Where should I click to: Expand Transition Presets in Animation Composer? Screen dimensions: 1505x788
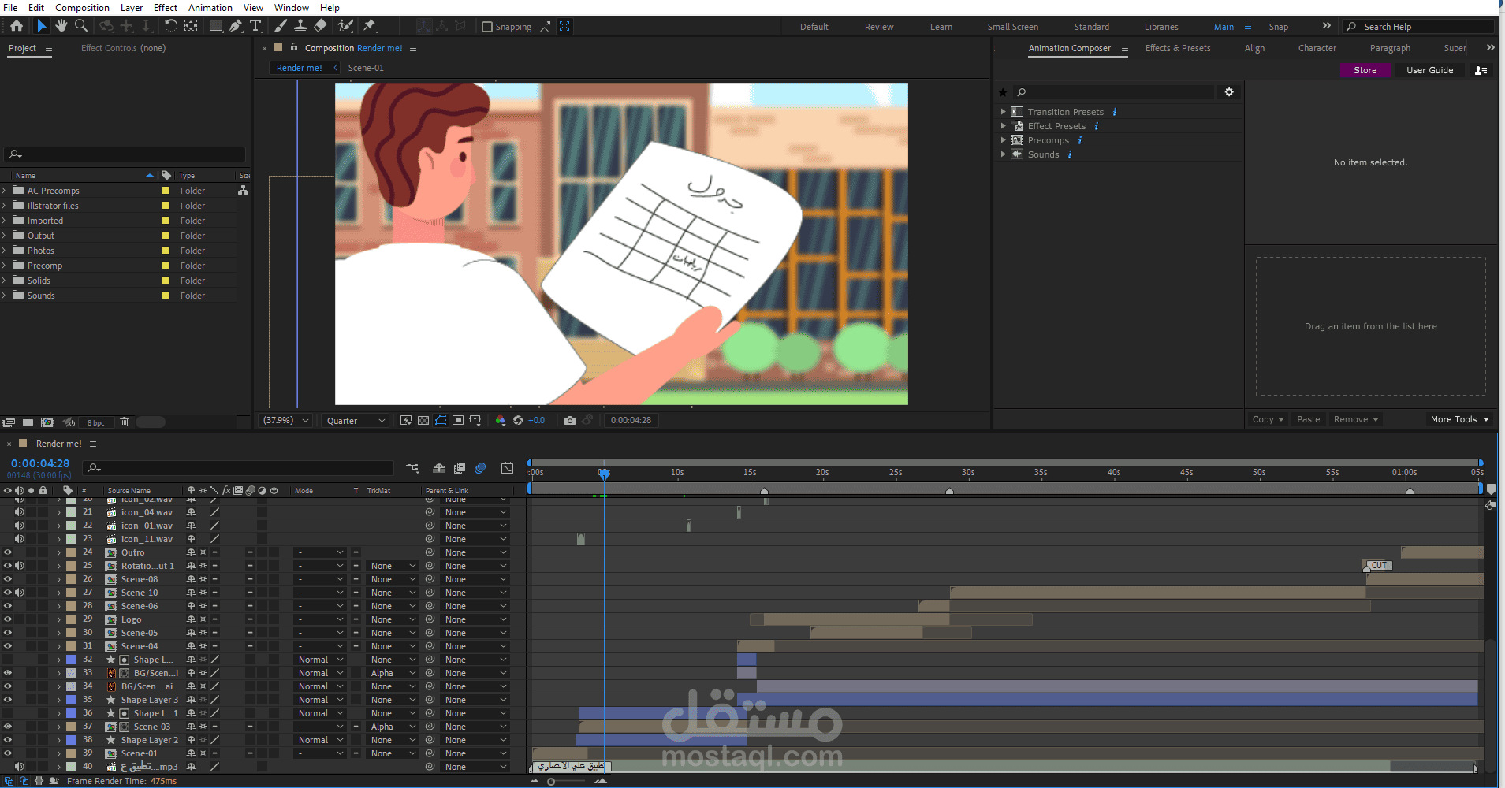click(1003, 112)
